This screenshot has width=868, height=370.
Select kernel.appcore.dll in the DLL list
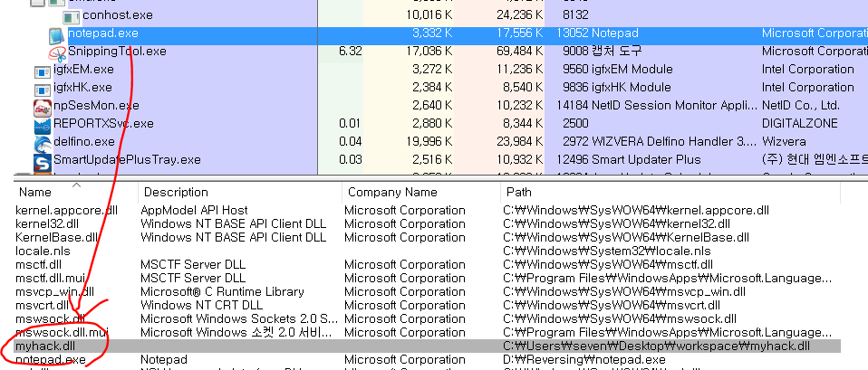click(x=66, y=211)
